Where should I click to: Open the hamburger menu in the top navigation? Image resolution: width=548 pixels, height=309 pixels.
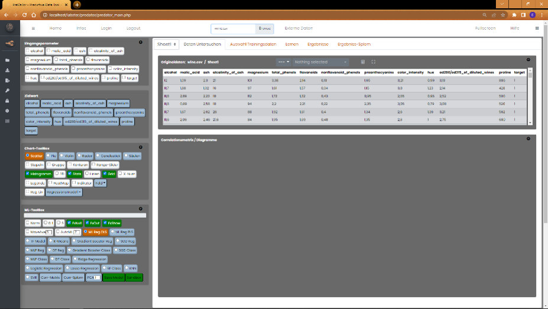tap(33, 28)
